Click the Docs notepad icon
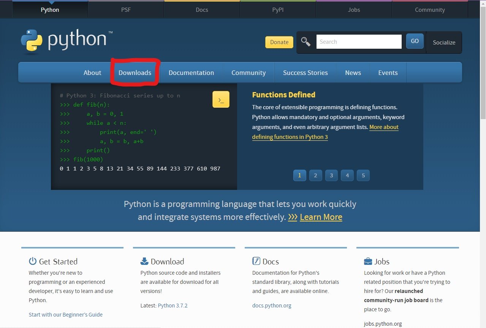 [x=256, y=261]
